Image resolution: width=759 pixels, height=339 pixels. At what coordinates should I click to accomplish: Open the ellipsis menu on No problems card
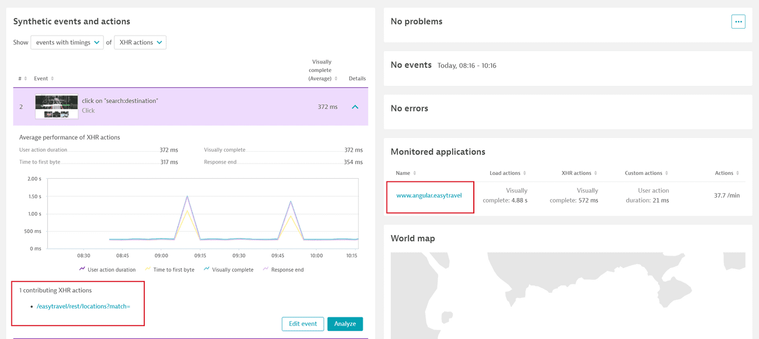click(738, 21)
